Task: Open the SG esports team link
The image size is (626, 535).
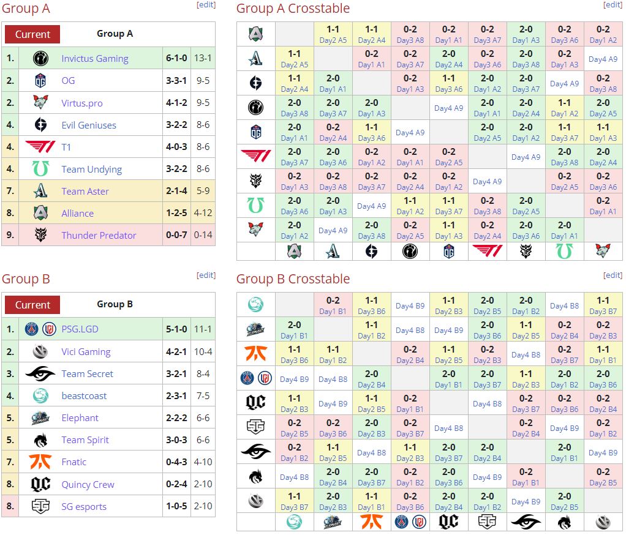Action: (x=84, y=507)
